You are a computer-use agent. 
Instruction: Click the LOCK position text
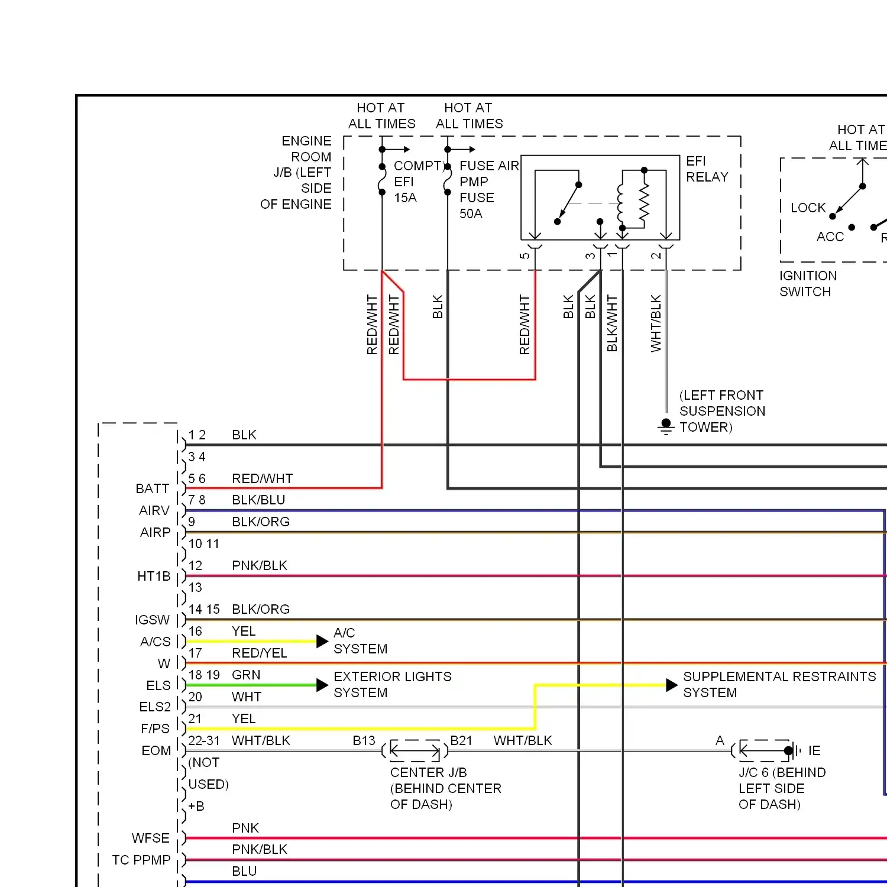point(808,208)
